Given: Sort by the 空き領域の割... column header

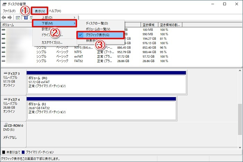Looking at the screenshot, I should tap(170, 25).
